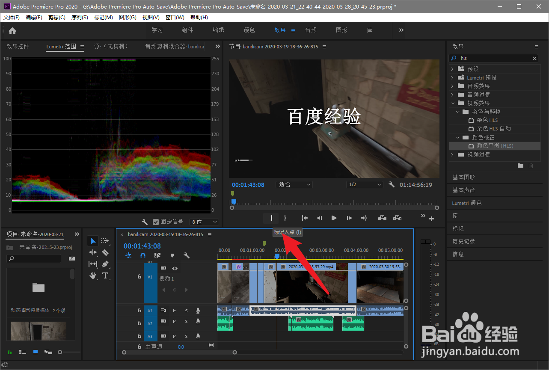Open the 序列(S) menu
The image size is (549, 370).
80,18
